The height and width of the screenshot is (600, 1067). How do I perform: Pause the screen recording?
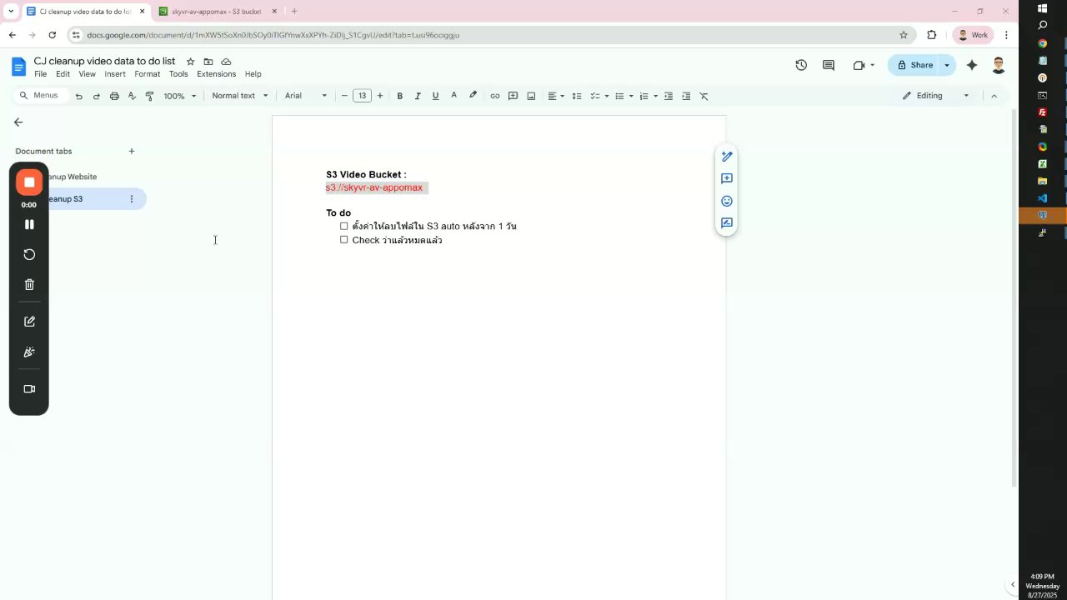click(x=29, y=225)
